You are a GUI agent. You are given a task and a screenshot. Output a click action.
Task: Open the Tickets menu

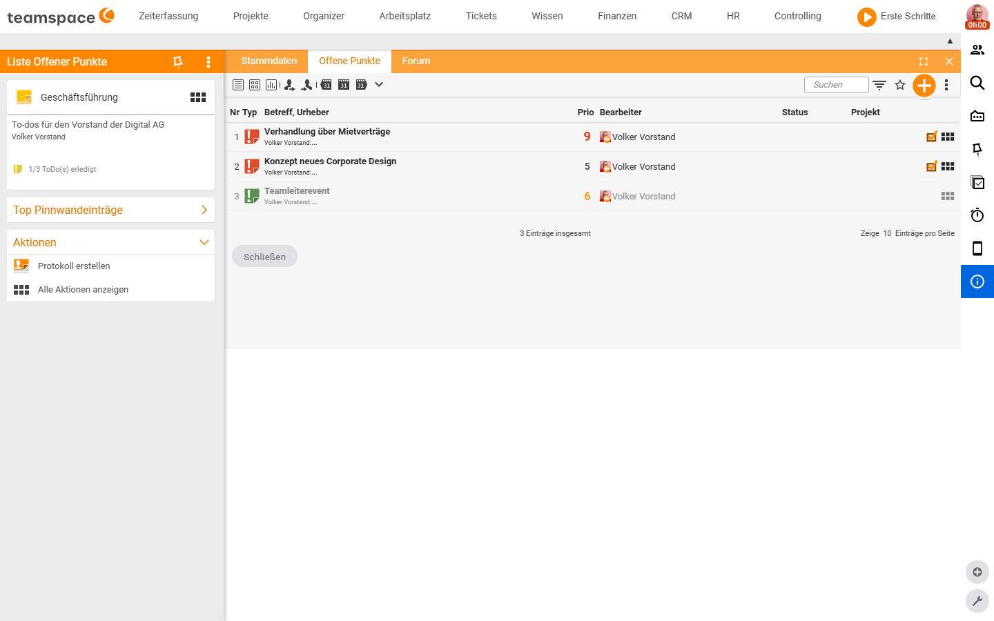(481, 16)
